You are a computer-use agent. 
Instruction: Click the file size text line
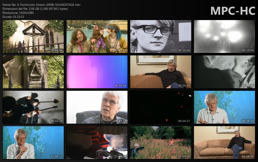pyautogui.click(x=35, y=9)
